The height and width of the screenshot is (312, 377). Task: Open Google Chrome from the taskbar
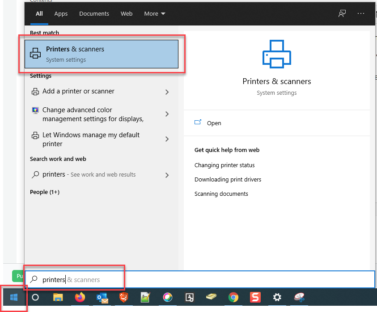(x=233, y=297)
